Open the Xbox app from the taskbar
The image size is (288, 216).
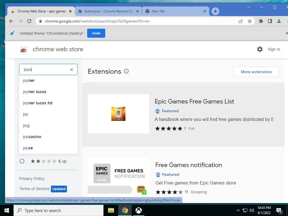click(x=139, y=210)
